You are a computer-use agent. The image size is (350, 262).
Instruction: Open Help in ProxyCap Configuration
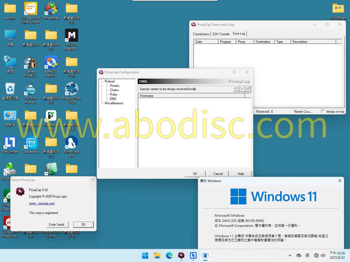pyautogui.click(x=241, y=174)
